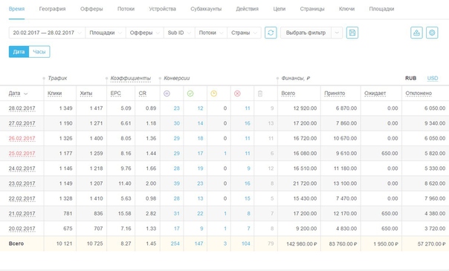Click clicks value 1 349 for 28.02.2017

point(66,108)
